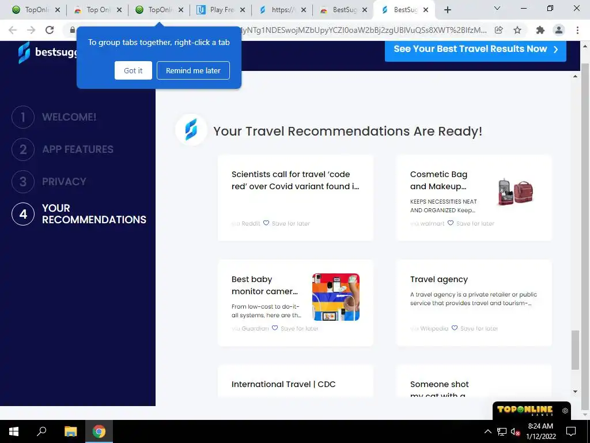Select step 1 Welcome!
590x443 pixels.
[54, 117]
